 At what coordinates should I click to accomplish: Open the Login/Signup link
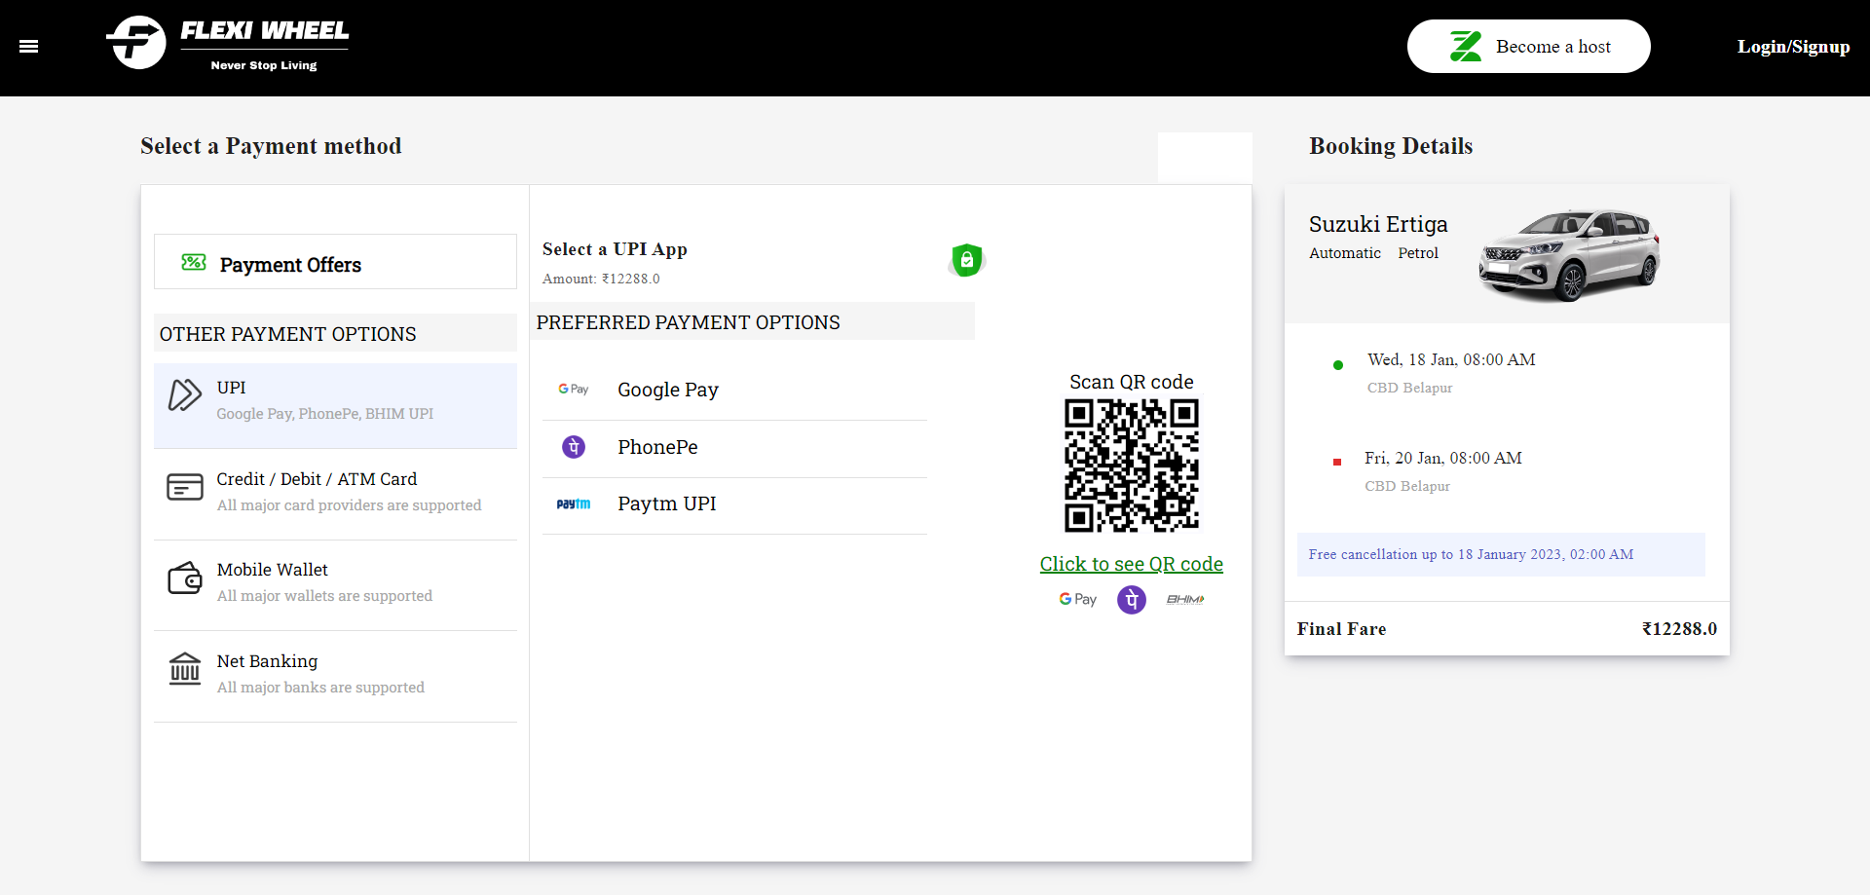[x=1793, y=46]
